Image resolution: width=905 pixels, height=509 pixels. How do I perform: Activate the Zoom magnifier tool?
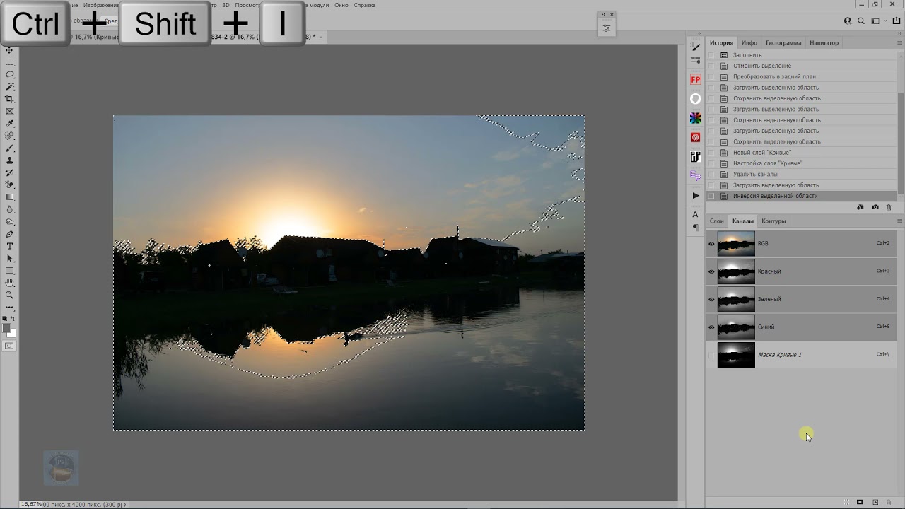pyautogui.click(x=10, y=295)
